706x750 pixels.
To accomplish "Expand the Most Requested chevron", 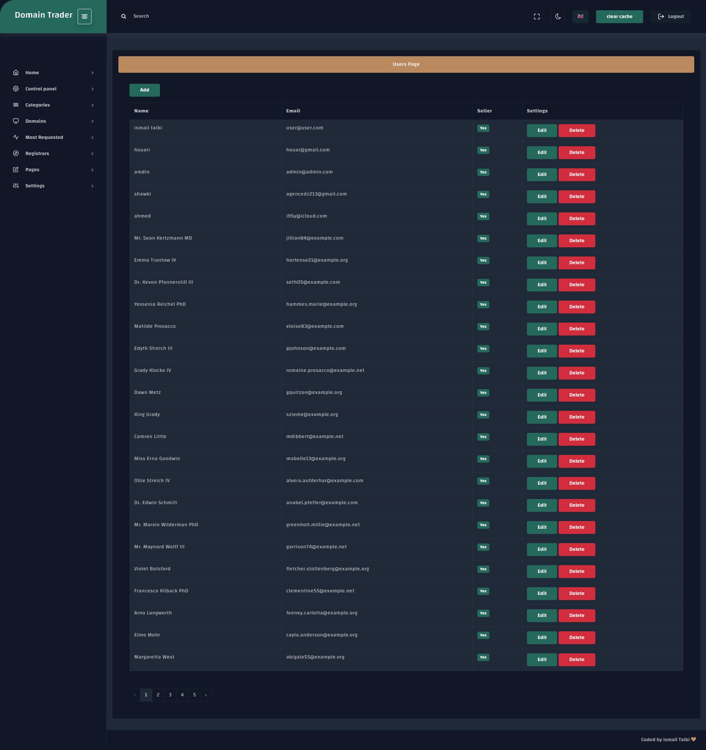I will [92, 138].
